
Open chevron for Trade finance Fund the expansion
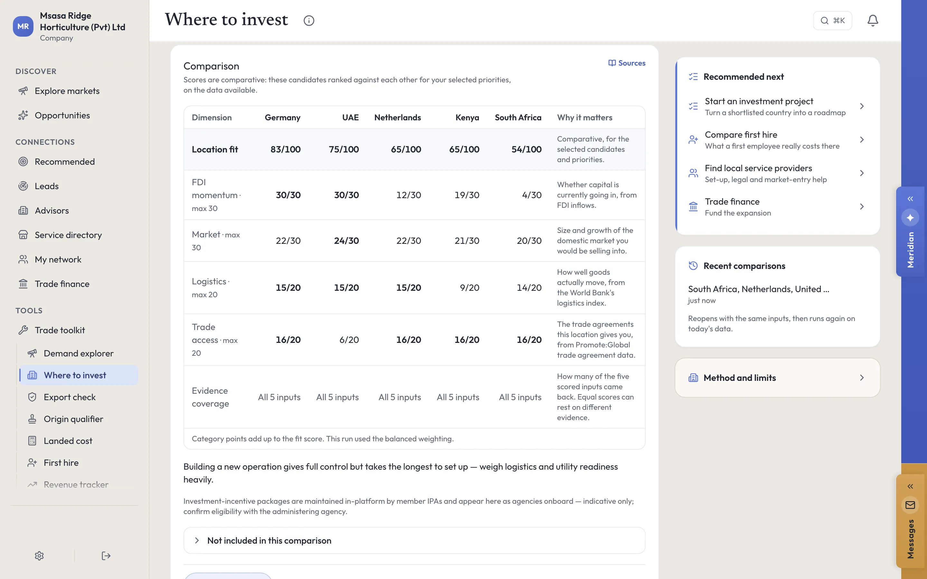[x=862, y=207]
